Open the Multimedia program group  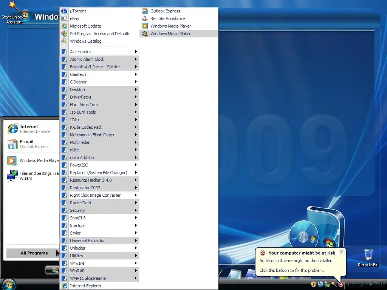[99, 142]
